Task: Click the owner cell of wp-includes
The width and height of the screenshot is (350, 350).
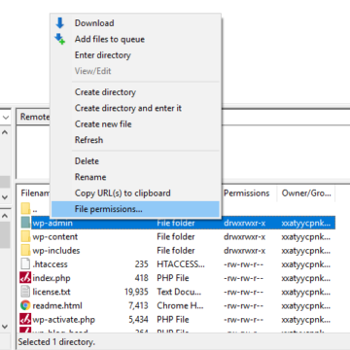Action: point(306,251)
